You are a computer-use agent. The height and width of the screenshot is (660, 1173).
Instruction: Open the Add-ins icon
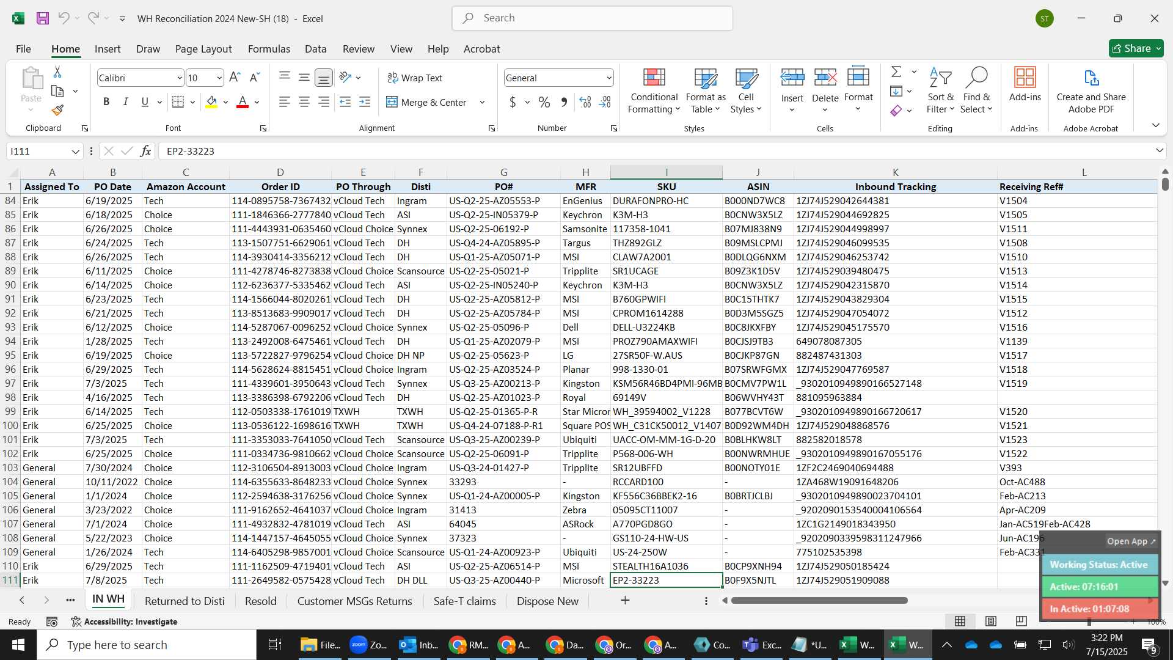pyautogui.click(x=1025, y=84)
